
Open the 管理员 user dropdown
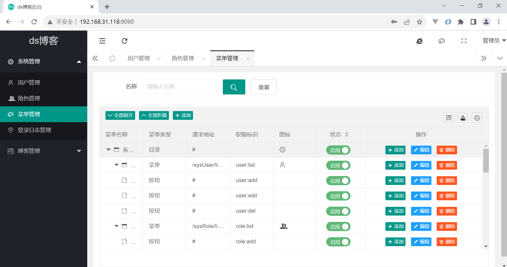coord(494,41)
